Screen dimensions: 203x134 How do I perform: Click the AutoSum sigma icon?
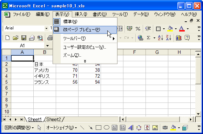tap(149, 38)
